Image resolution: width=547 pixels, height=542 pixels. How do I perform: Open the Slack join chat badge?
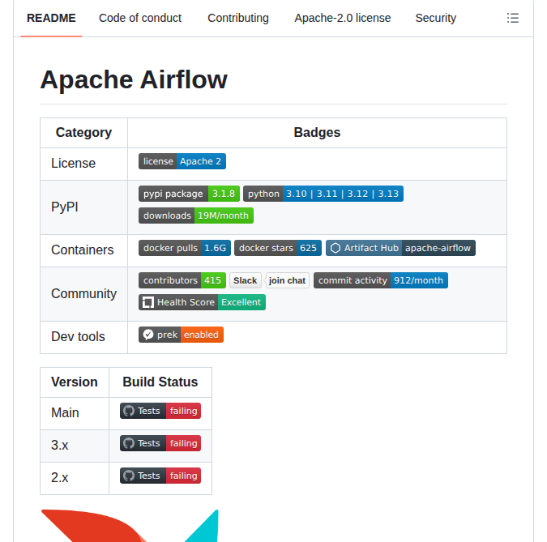point(269,280)
